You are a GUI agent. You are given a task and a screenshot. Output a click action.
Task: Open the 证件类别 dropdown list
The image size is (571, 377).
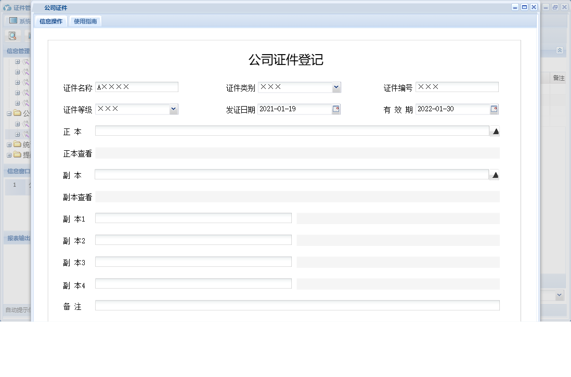point(336,87)
